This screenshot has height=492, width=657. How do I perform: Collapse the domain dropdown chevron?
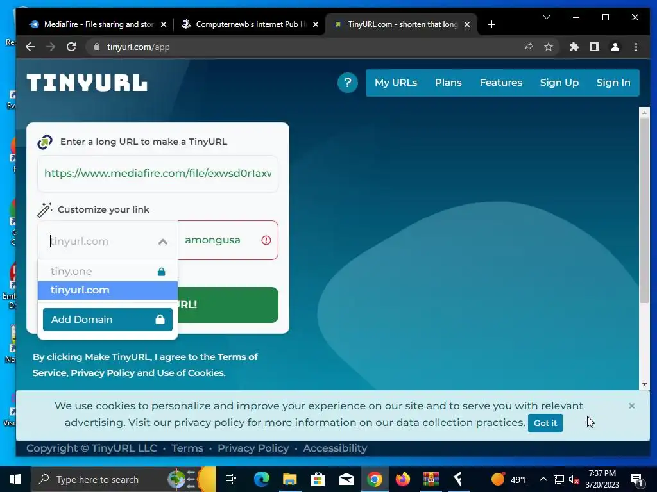163,242
